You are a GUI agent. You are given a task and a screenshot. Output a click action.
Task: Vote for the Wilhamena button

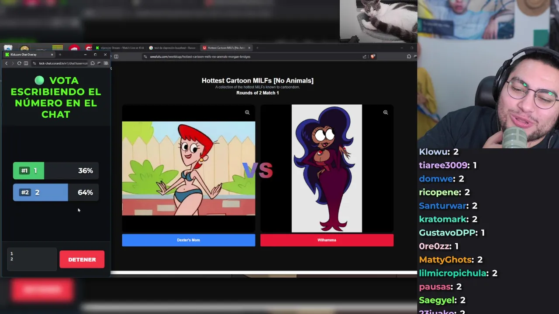point(327,240)
